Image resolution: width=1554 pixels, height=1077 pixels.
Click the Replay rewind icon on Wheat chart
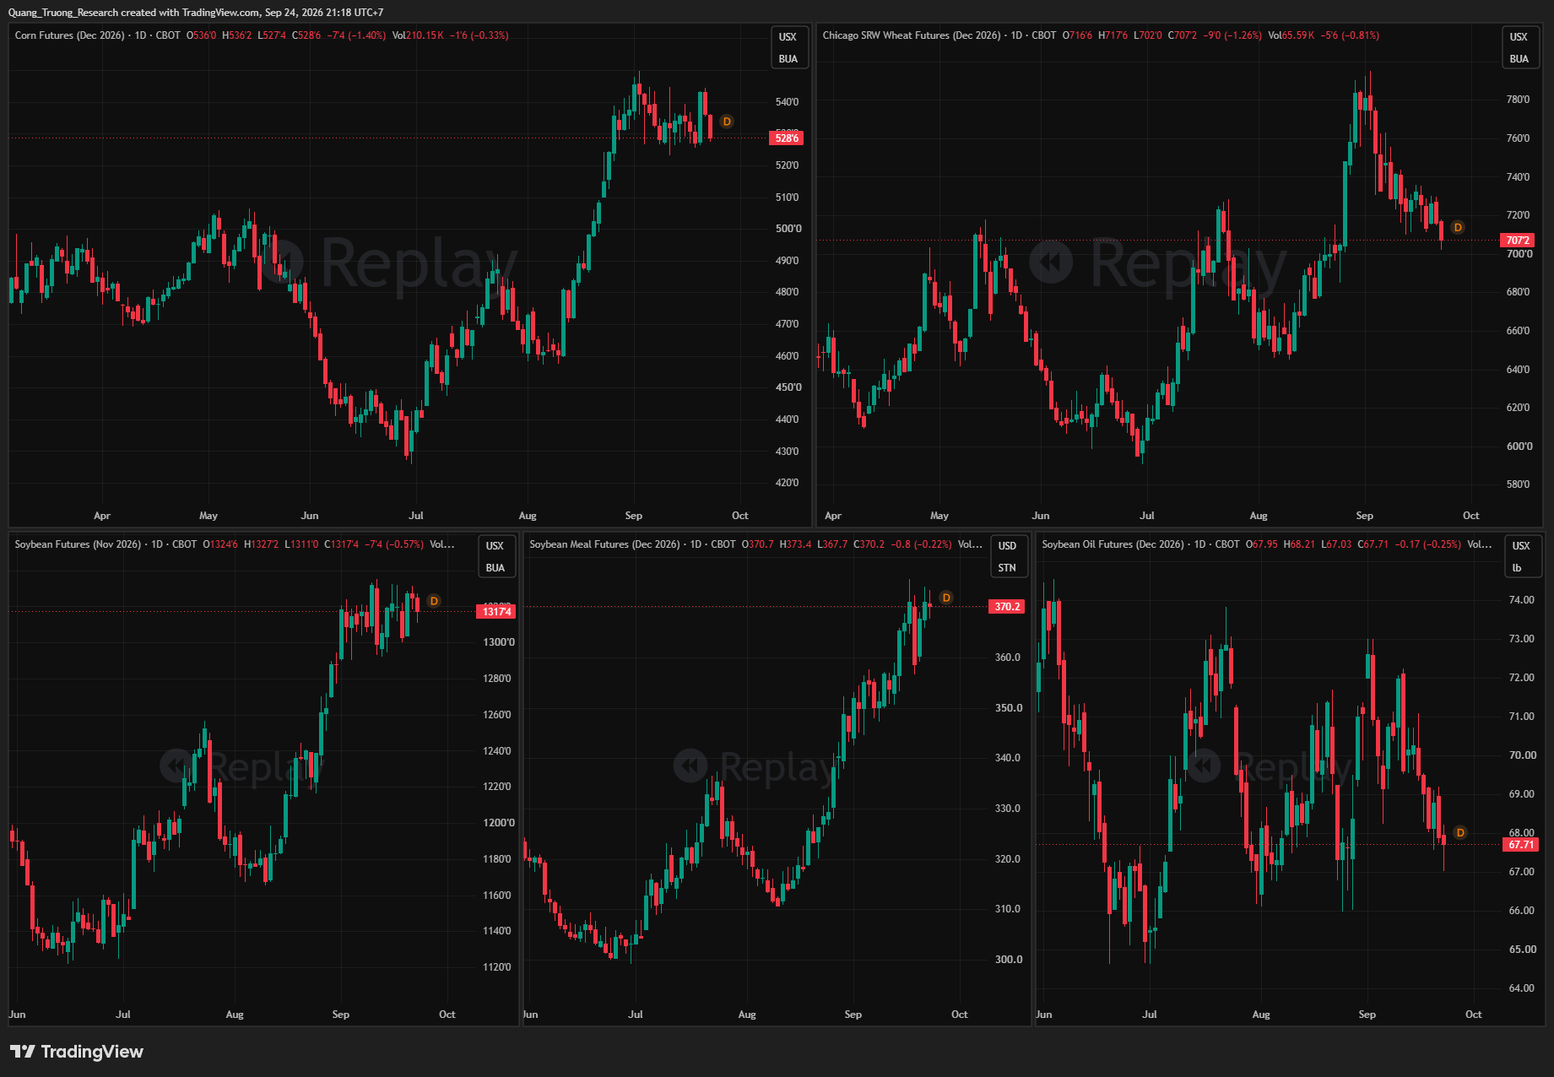pos(1051,262)
